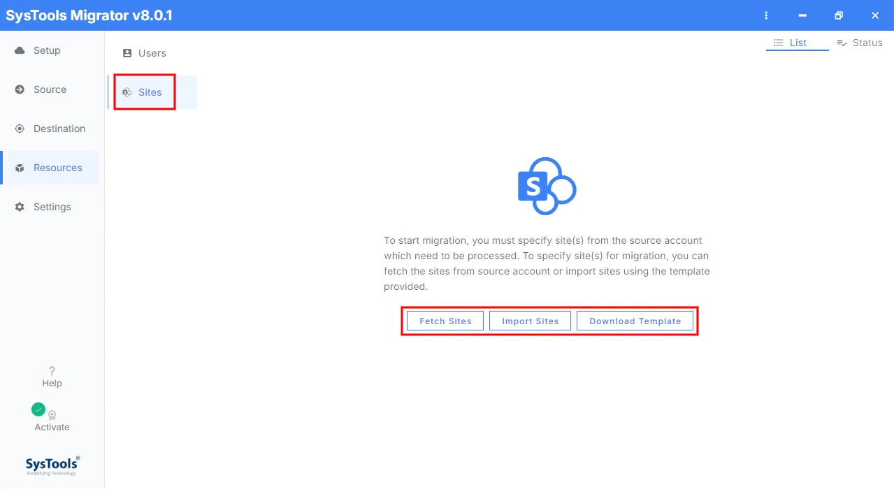Click the List view icon
This screenshot has height=503, width=894.
778,43
